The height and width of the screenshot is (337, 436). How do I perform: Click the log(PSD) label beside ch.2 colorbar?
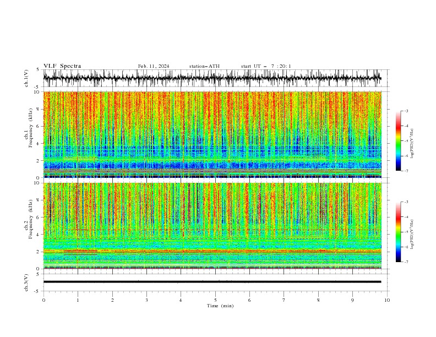(x=412, y=235)
